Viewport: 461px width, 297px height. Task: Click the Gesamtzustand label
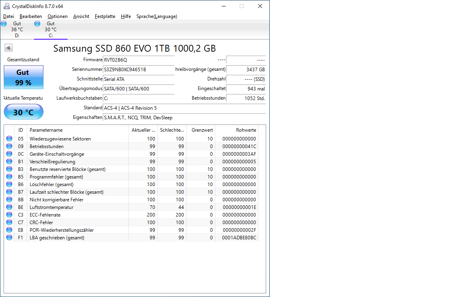coord(23,60)
